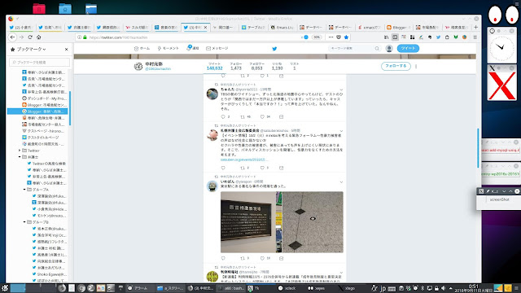The width and height of the screenshot is (521, 293).
Task: Switch to the Emacs browser tab
Action: (x=282, y=28)
